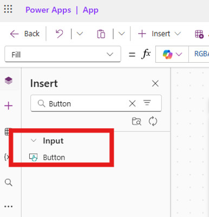Click the Button control hand icon
Image resolution: width=209 pixels, height=217 pixels.
pos(34,157)
